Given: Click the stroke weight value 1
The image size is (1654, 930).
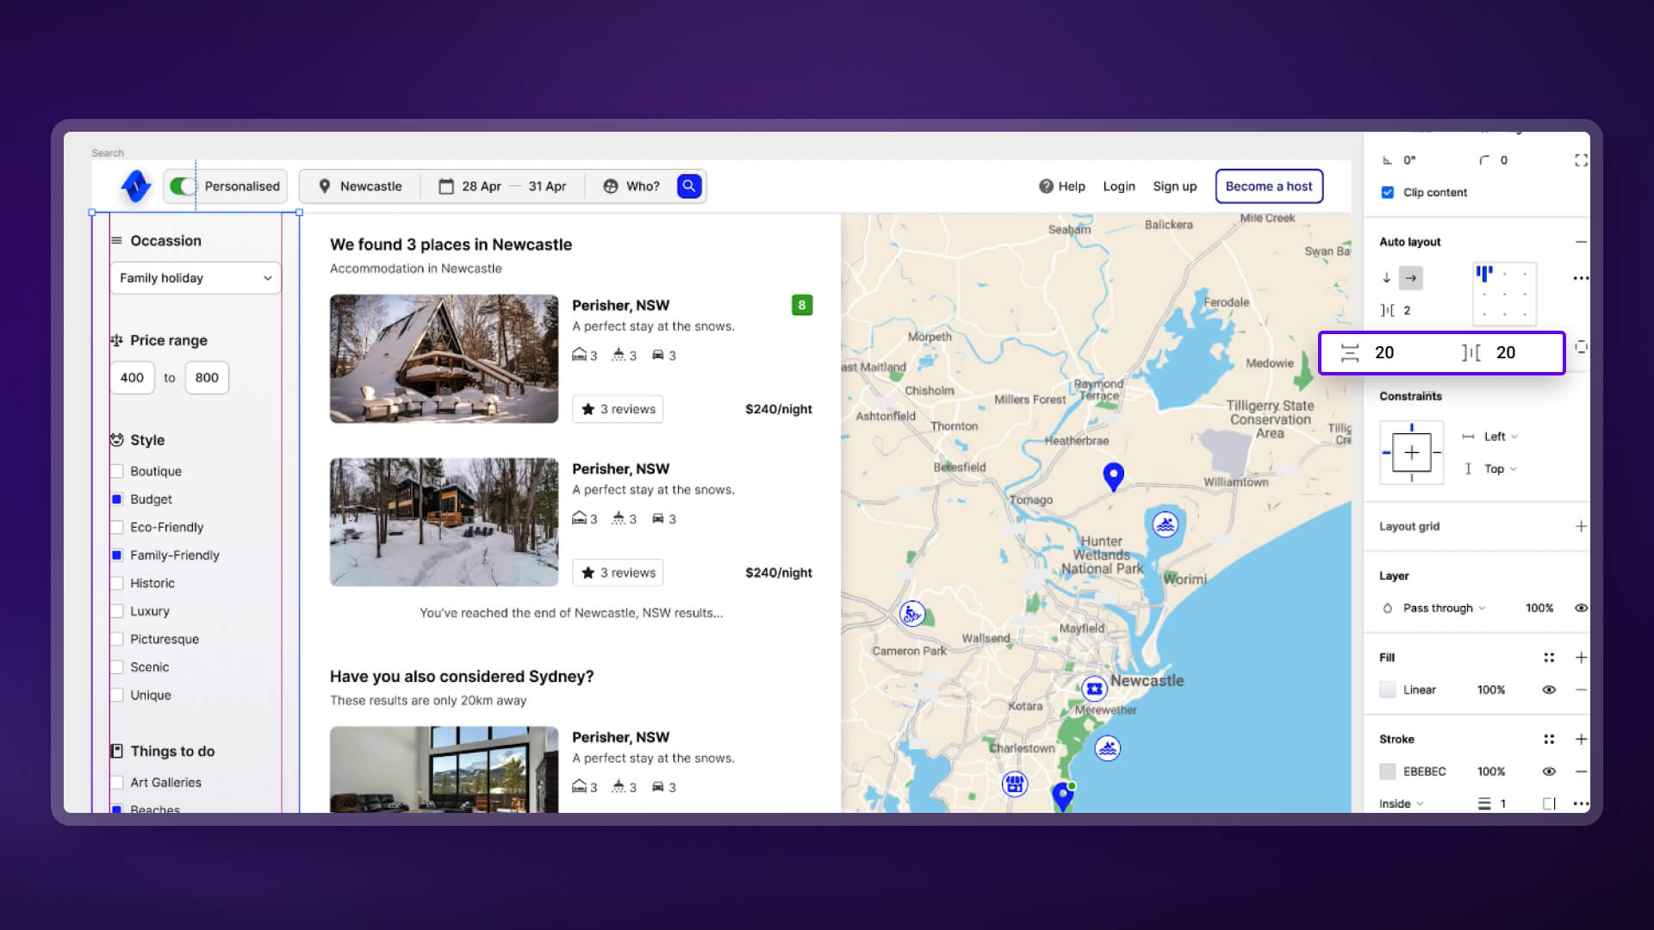Looking at the screenshot, I should coord(1502,803).
